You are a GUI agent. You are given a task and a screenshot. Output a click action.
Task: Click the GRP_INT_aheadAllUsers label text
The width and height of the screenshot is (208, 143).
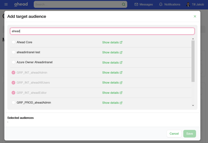33,82
